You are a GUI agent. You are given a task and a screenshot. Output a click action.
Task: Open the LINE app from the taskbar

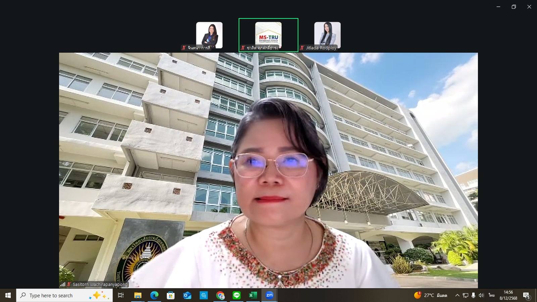[237, 295]
